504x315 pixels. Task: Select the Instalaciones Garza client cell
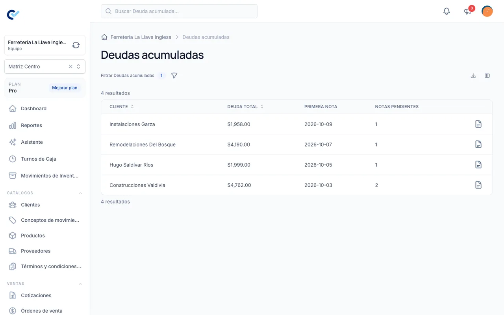click(x=132, y=124)
